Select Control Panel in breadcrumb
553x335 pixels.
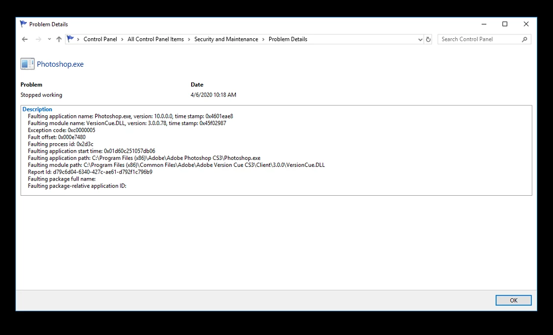pos(100,39)
